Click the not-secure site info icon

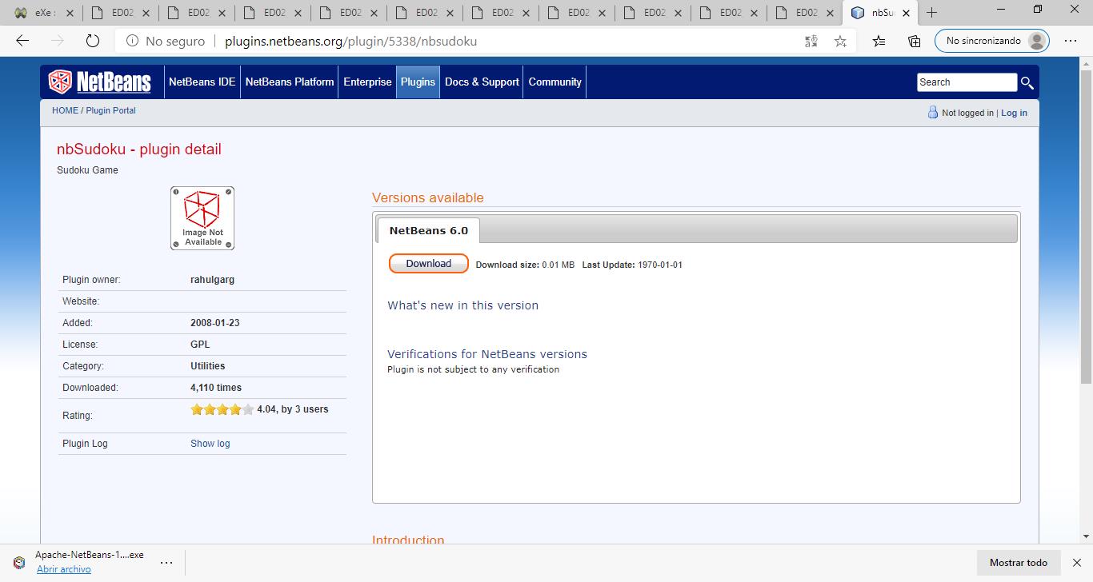coord(132,41)
